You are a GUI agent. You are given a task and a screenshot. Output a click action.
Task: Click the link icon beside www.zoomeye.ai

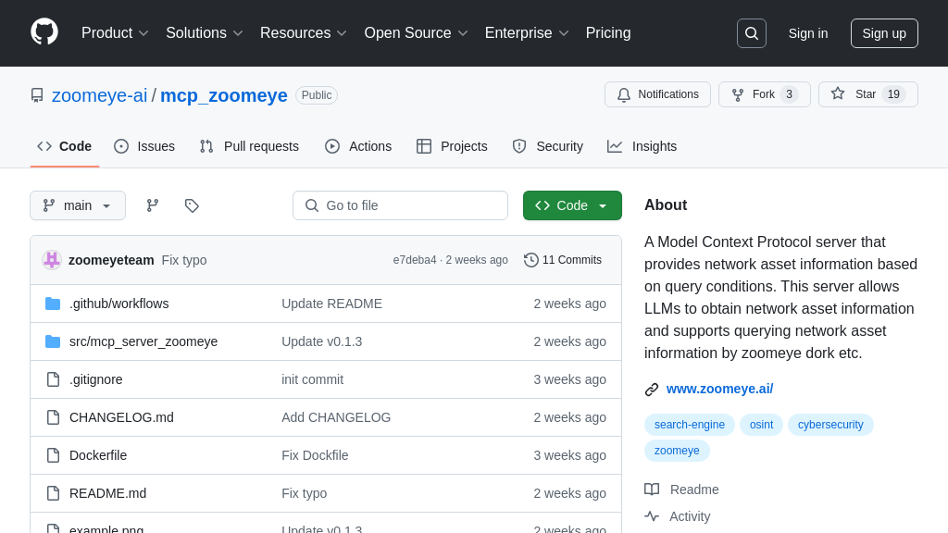652,390
